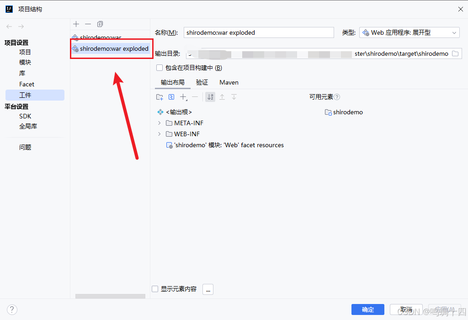
Task: Click inside the 名称 input field
Action: click(x=259, y=32)
